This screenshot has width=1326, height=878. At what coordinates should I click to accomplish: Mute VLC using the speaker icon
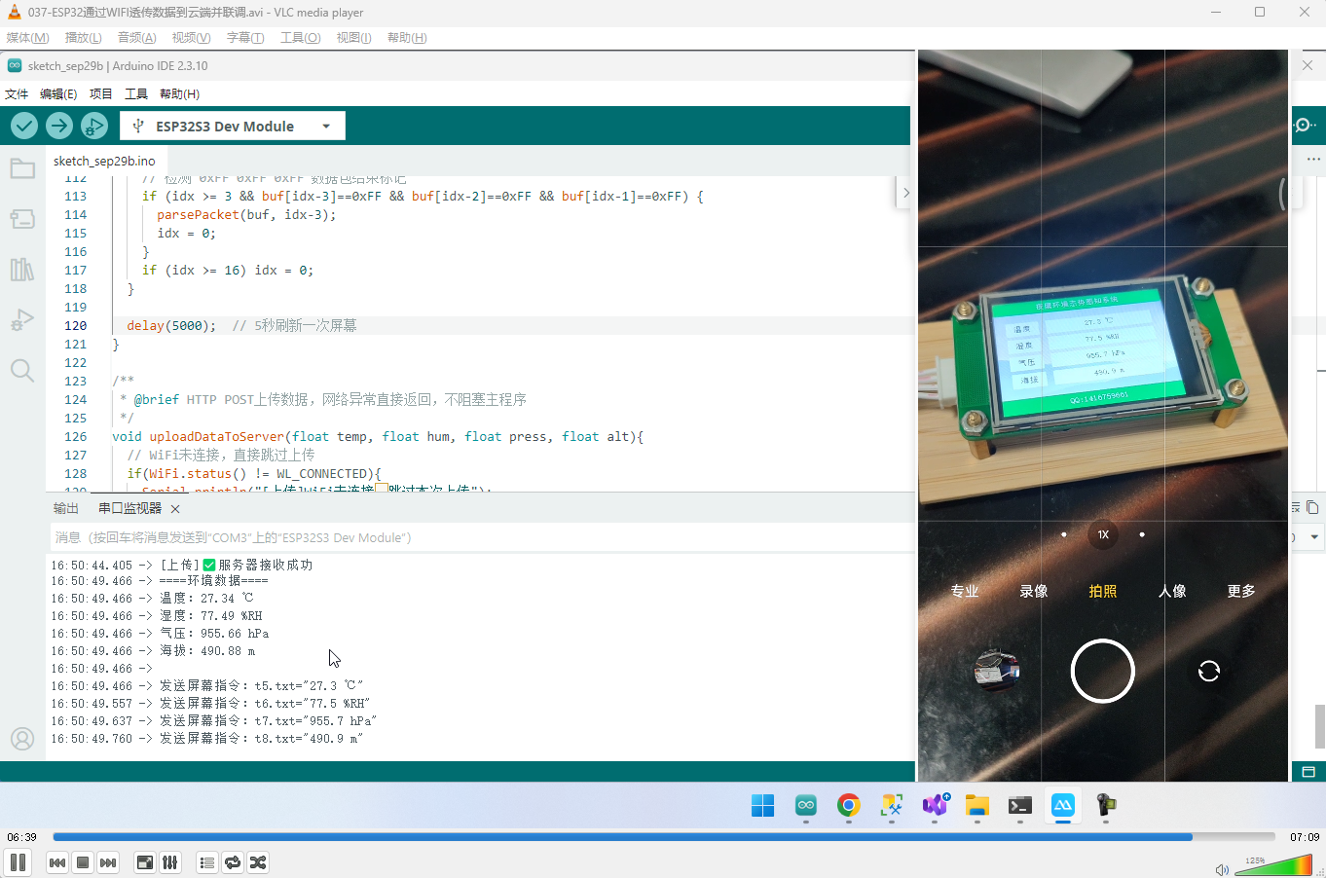(x=1222, y=869)
